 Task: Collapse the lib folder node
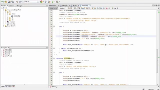coord(5,12)
